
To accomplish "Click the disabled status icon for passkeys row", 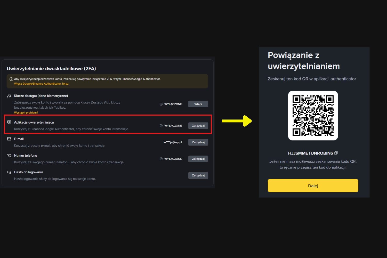I will (161, 104).
